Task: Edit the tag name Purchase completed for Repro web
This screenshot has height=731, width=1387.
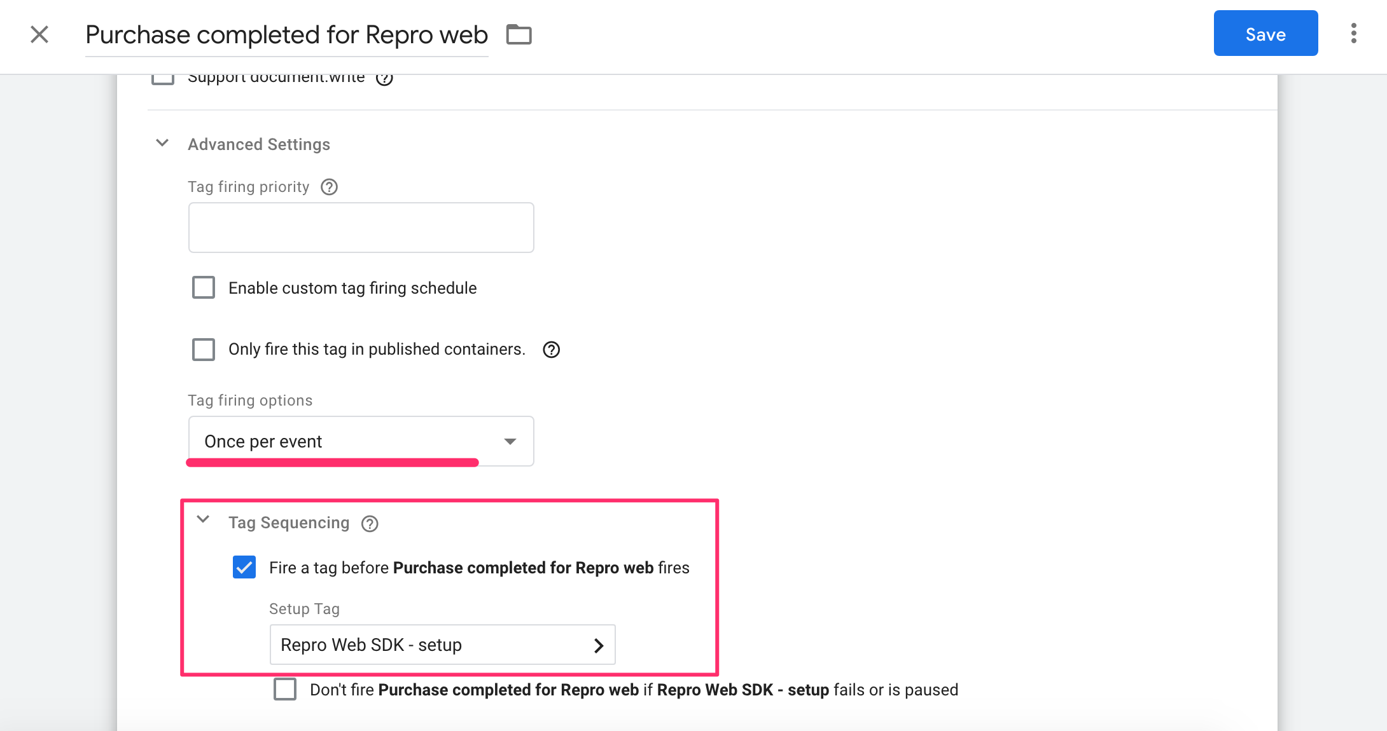Action: pyautogui.click(x=287, y=35)
